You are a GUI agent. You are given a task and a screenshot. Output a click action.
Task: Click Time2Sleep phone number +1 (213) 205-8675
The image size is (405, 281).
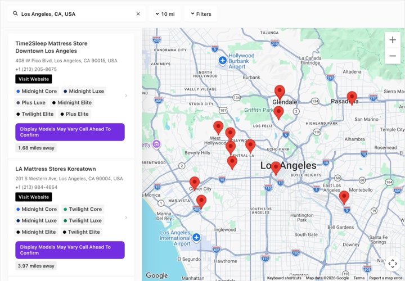[x=36, y=69]
